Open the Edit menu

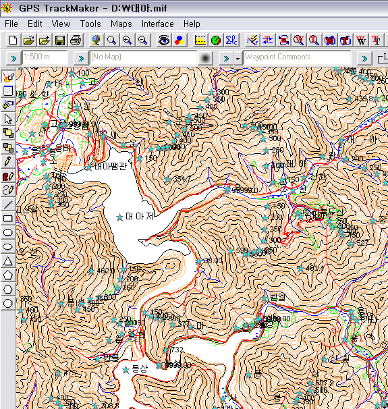click(35, 24)
